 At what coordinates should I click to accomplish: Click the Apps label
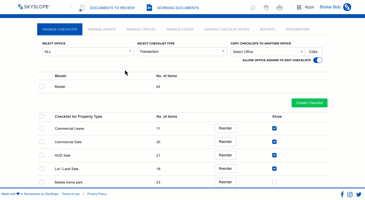point(309,7)
